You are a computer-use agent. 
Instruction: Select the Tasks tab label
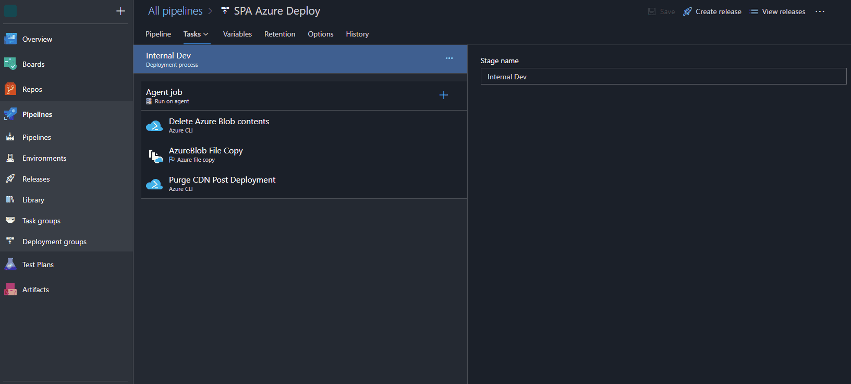[192, 34]
